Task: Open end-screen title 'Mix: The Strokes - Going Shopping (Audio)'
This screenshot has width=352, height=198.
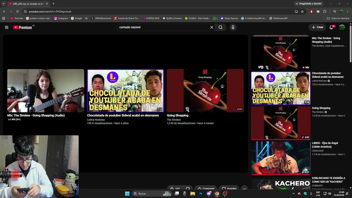Action: pos(36,116)
